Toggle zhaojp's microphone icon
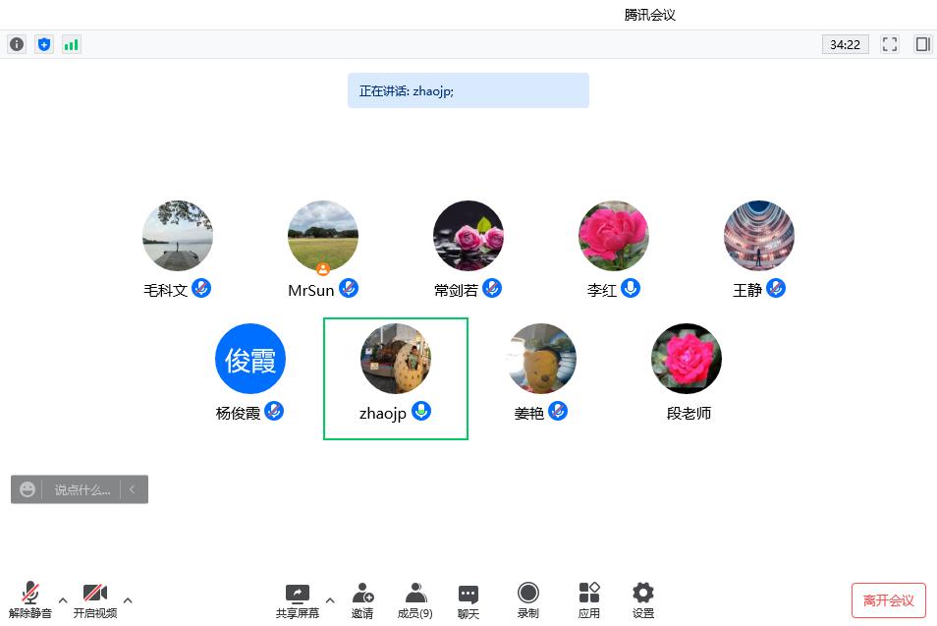937x626 pixels. tap(421, 413)
